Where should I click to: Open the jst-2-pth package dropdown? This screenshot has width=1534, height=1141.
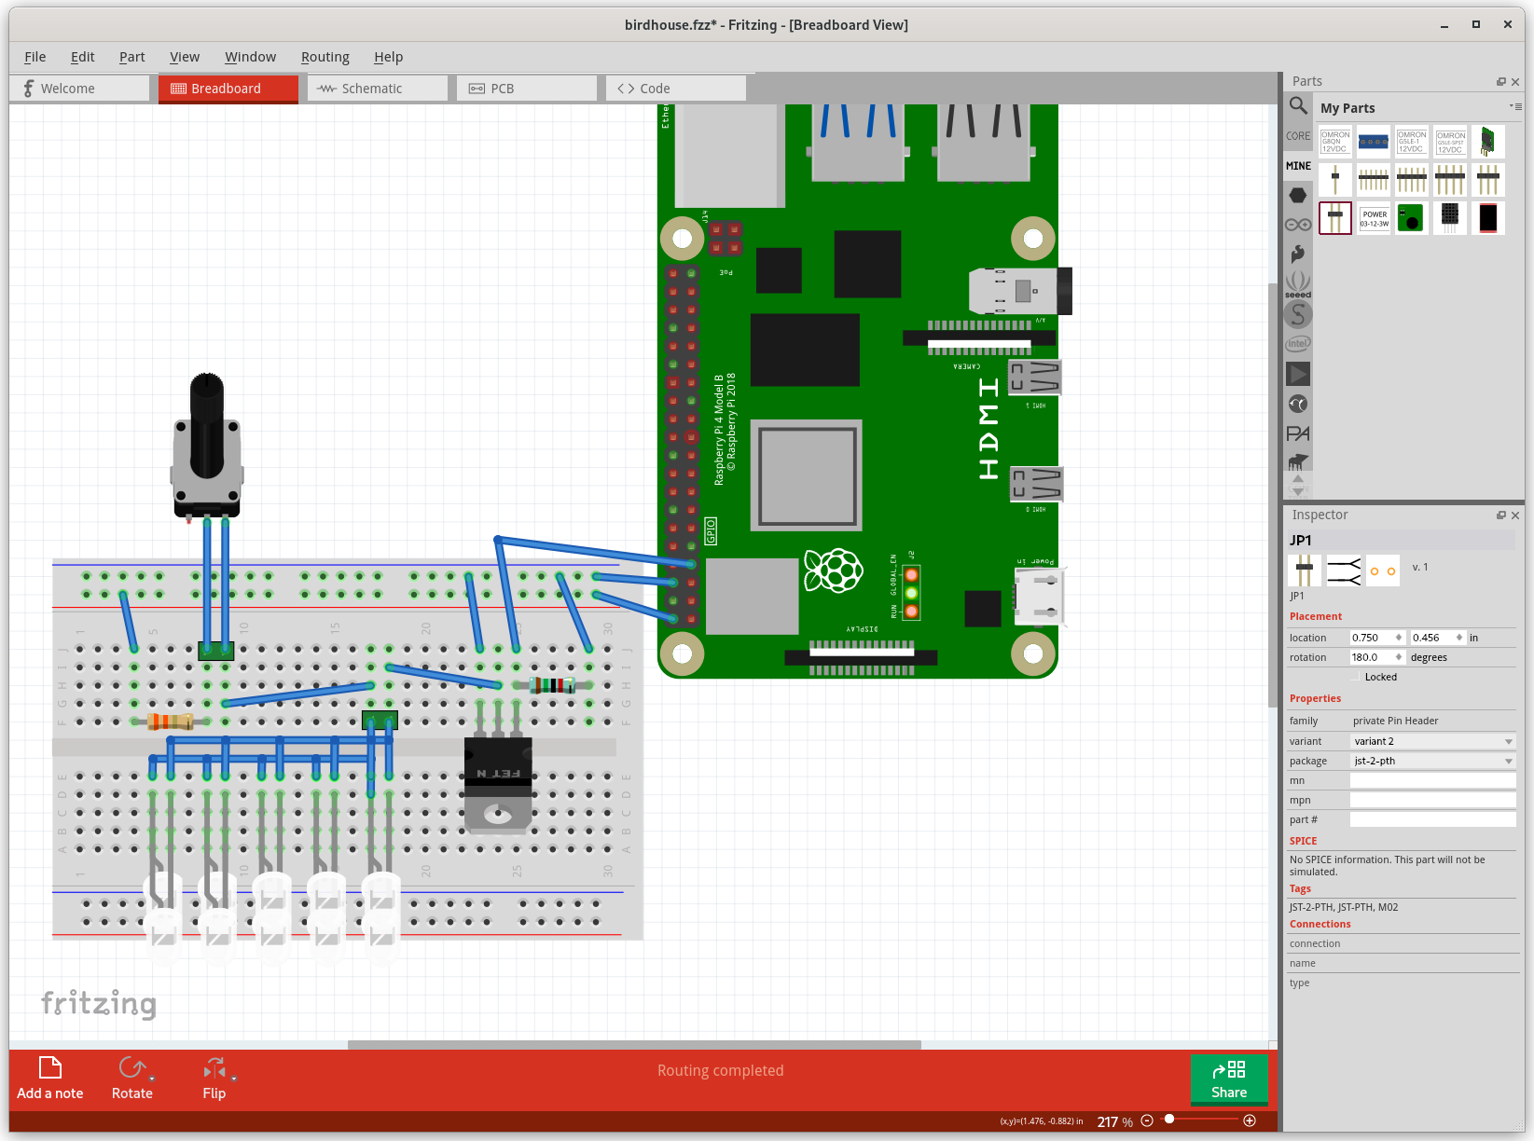1432,761
